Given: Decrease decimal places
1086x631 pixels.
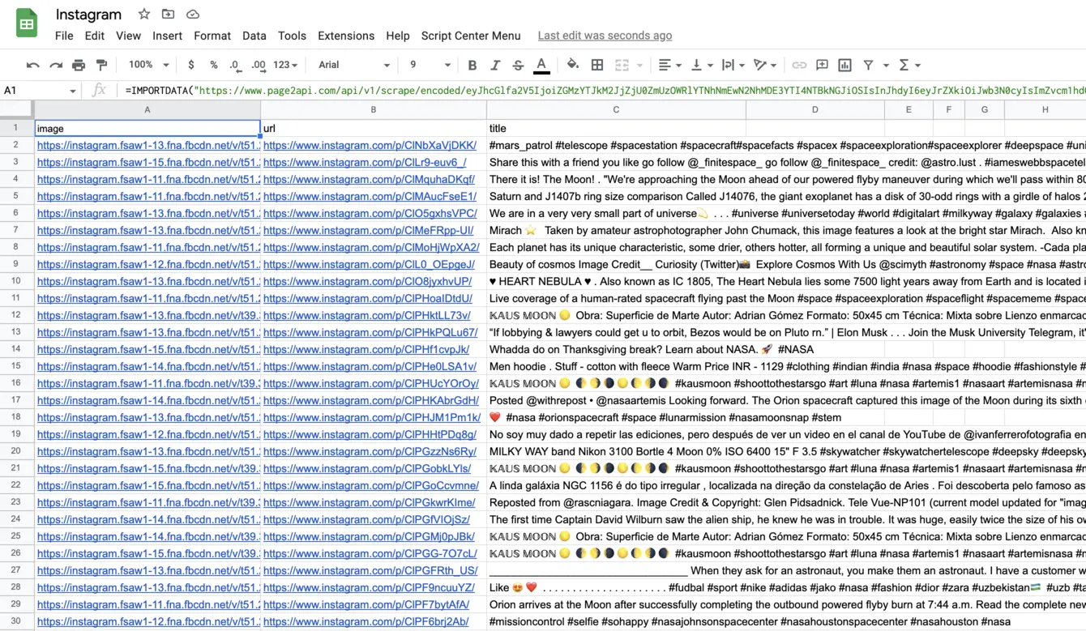Looking at the screenshot, I should (x=235, y=65).
